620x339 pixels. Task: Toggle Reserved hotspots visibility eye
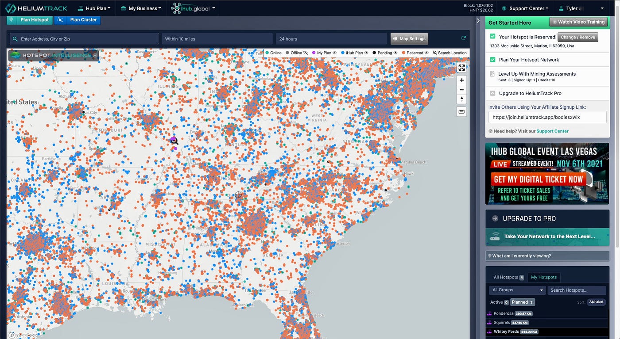click(426, 53)
